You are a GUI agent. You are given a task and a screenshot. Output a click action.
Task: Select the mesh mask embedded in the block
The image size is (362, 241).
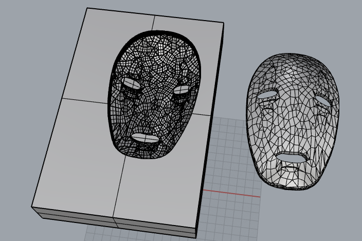click(154, 94)
